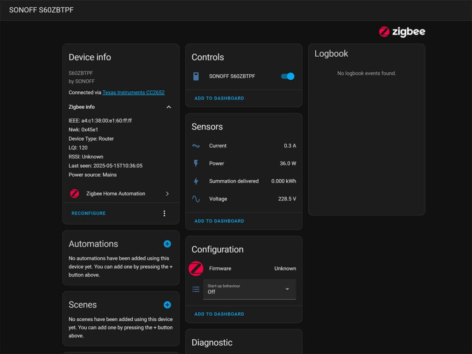
Task: Add a new scene with plus icon
Action: pos(167,305)
